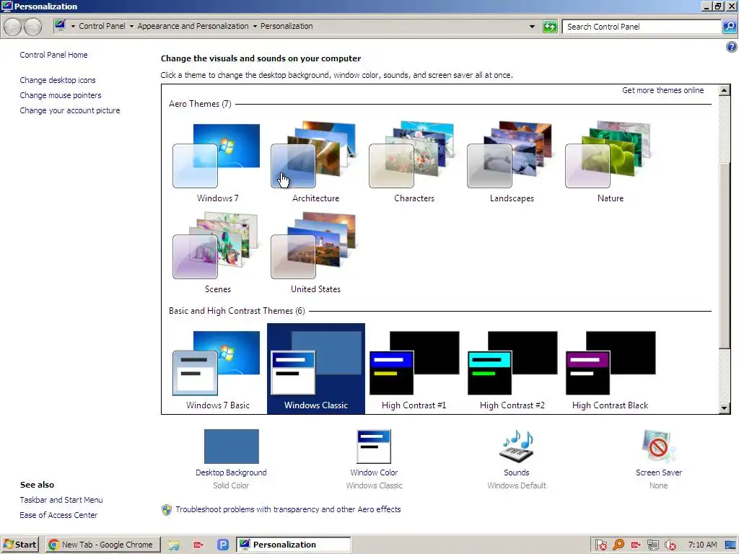
Task: Open address bar history dropdown arrow
Action: click(532, 27)
